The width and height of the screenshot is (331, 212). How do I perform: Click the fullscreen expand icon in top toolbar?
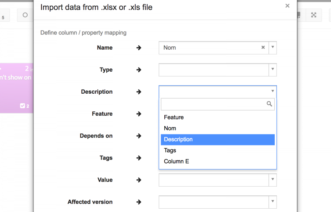[x=314, y=15]
